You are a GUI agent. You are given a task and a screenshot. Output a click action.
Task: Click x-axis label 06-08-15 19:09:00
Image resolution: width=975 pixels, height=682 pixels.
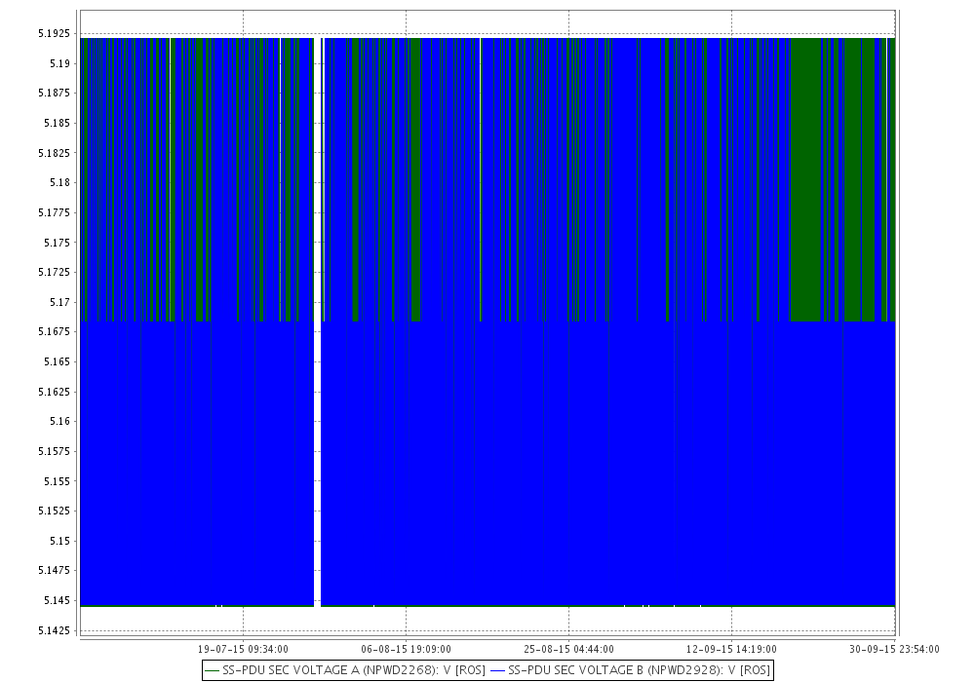pos(406,649)
